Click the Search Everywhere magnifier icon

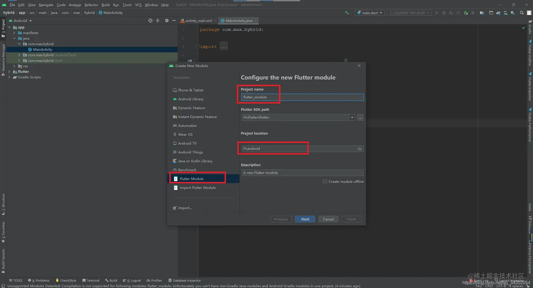(x=522, y=13)
